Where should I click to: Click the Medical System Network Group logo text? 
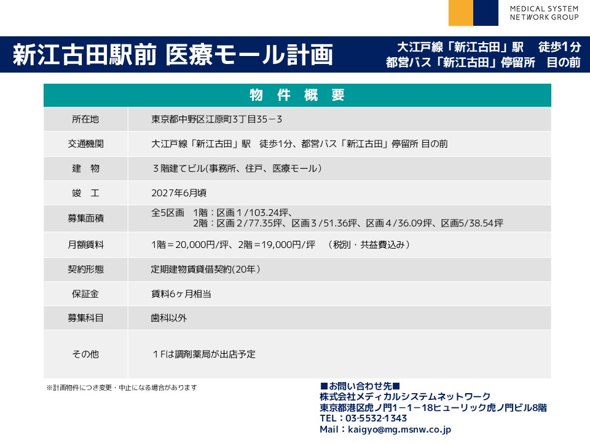[544, 13]
